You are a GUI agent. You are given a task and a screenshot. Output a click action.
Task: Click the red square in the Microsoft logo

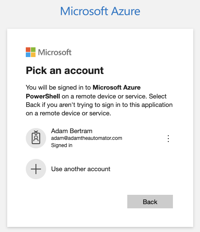(28, 49)
